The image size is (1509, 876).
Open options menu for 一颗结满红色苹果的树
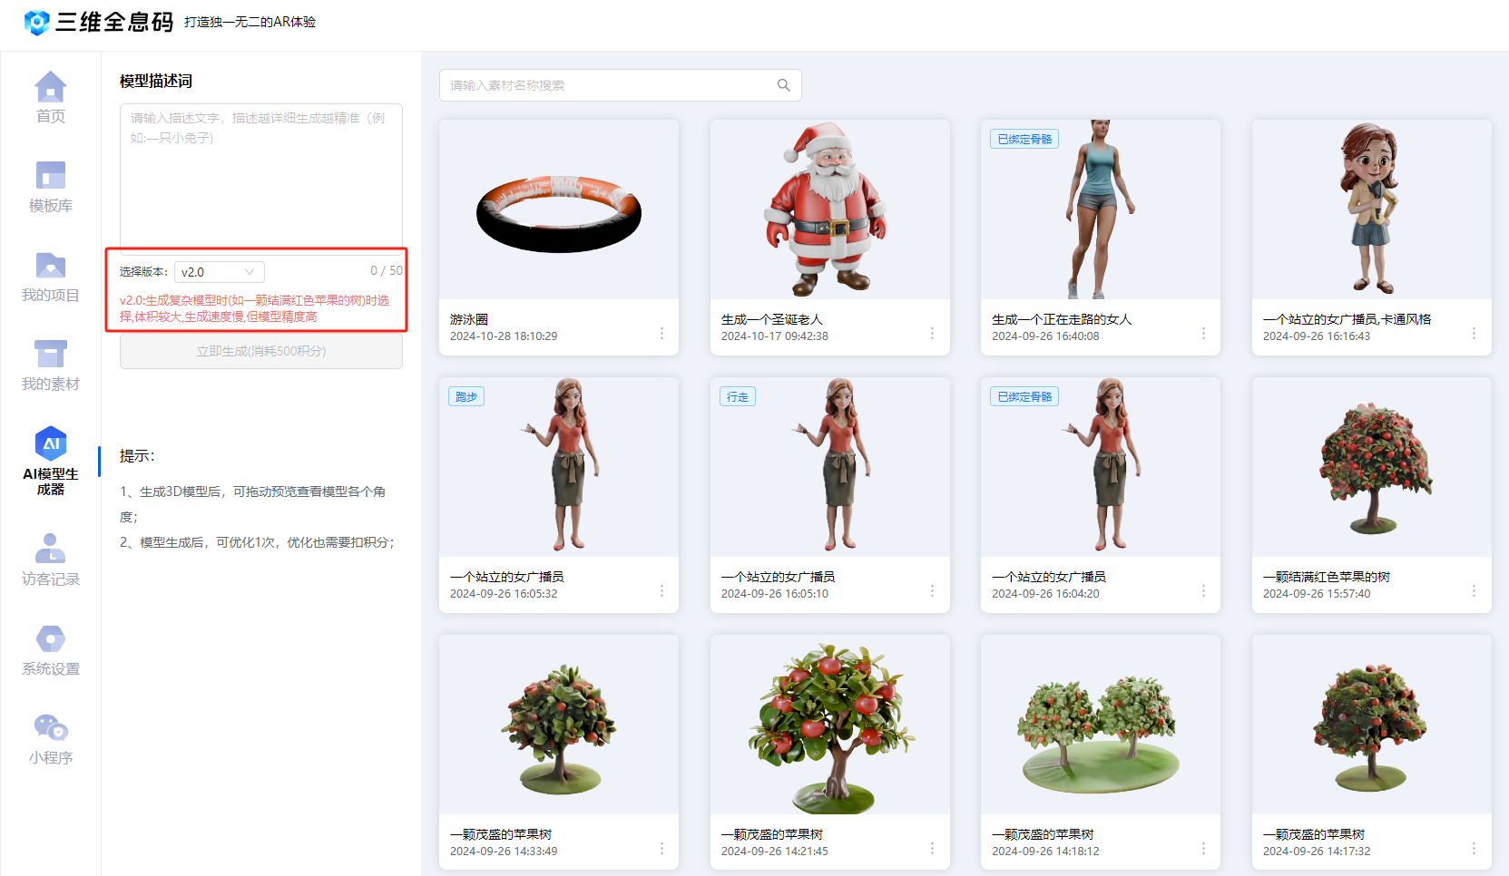coord(1474,591)
